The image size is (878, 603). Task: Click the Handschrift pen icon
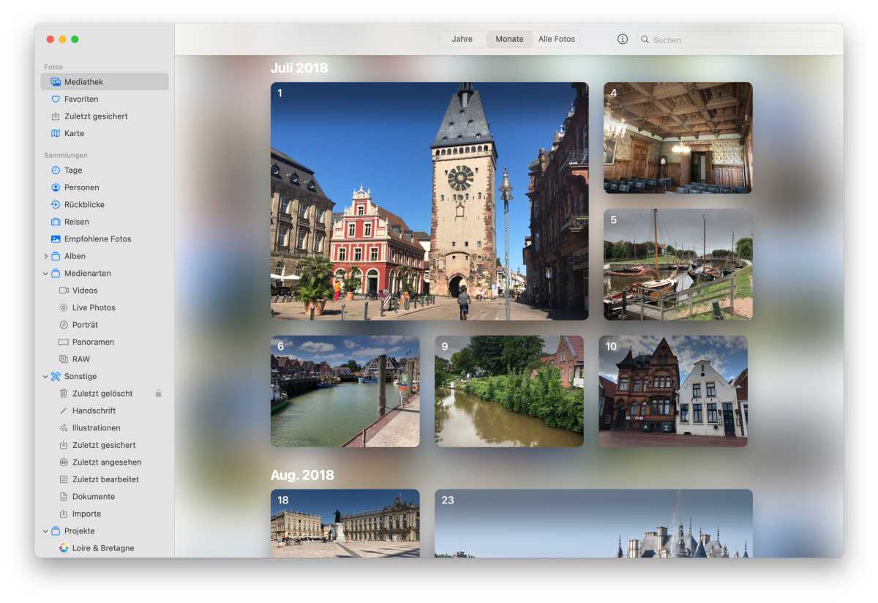pos(64,411)
